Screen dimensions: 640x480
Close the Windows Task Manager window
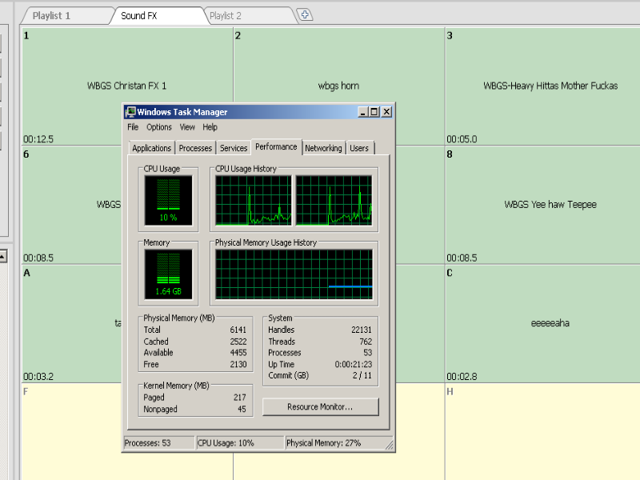coord(386,112)
